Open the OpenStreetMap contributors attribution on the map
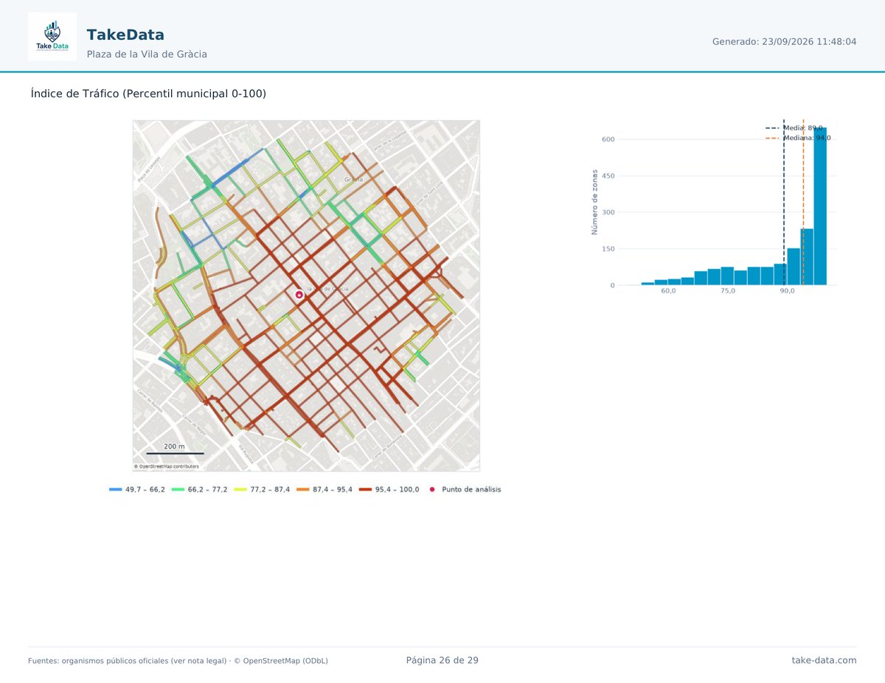 167,466
